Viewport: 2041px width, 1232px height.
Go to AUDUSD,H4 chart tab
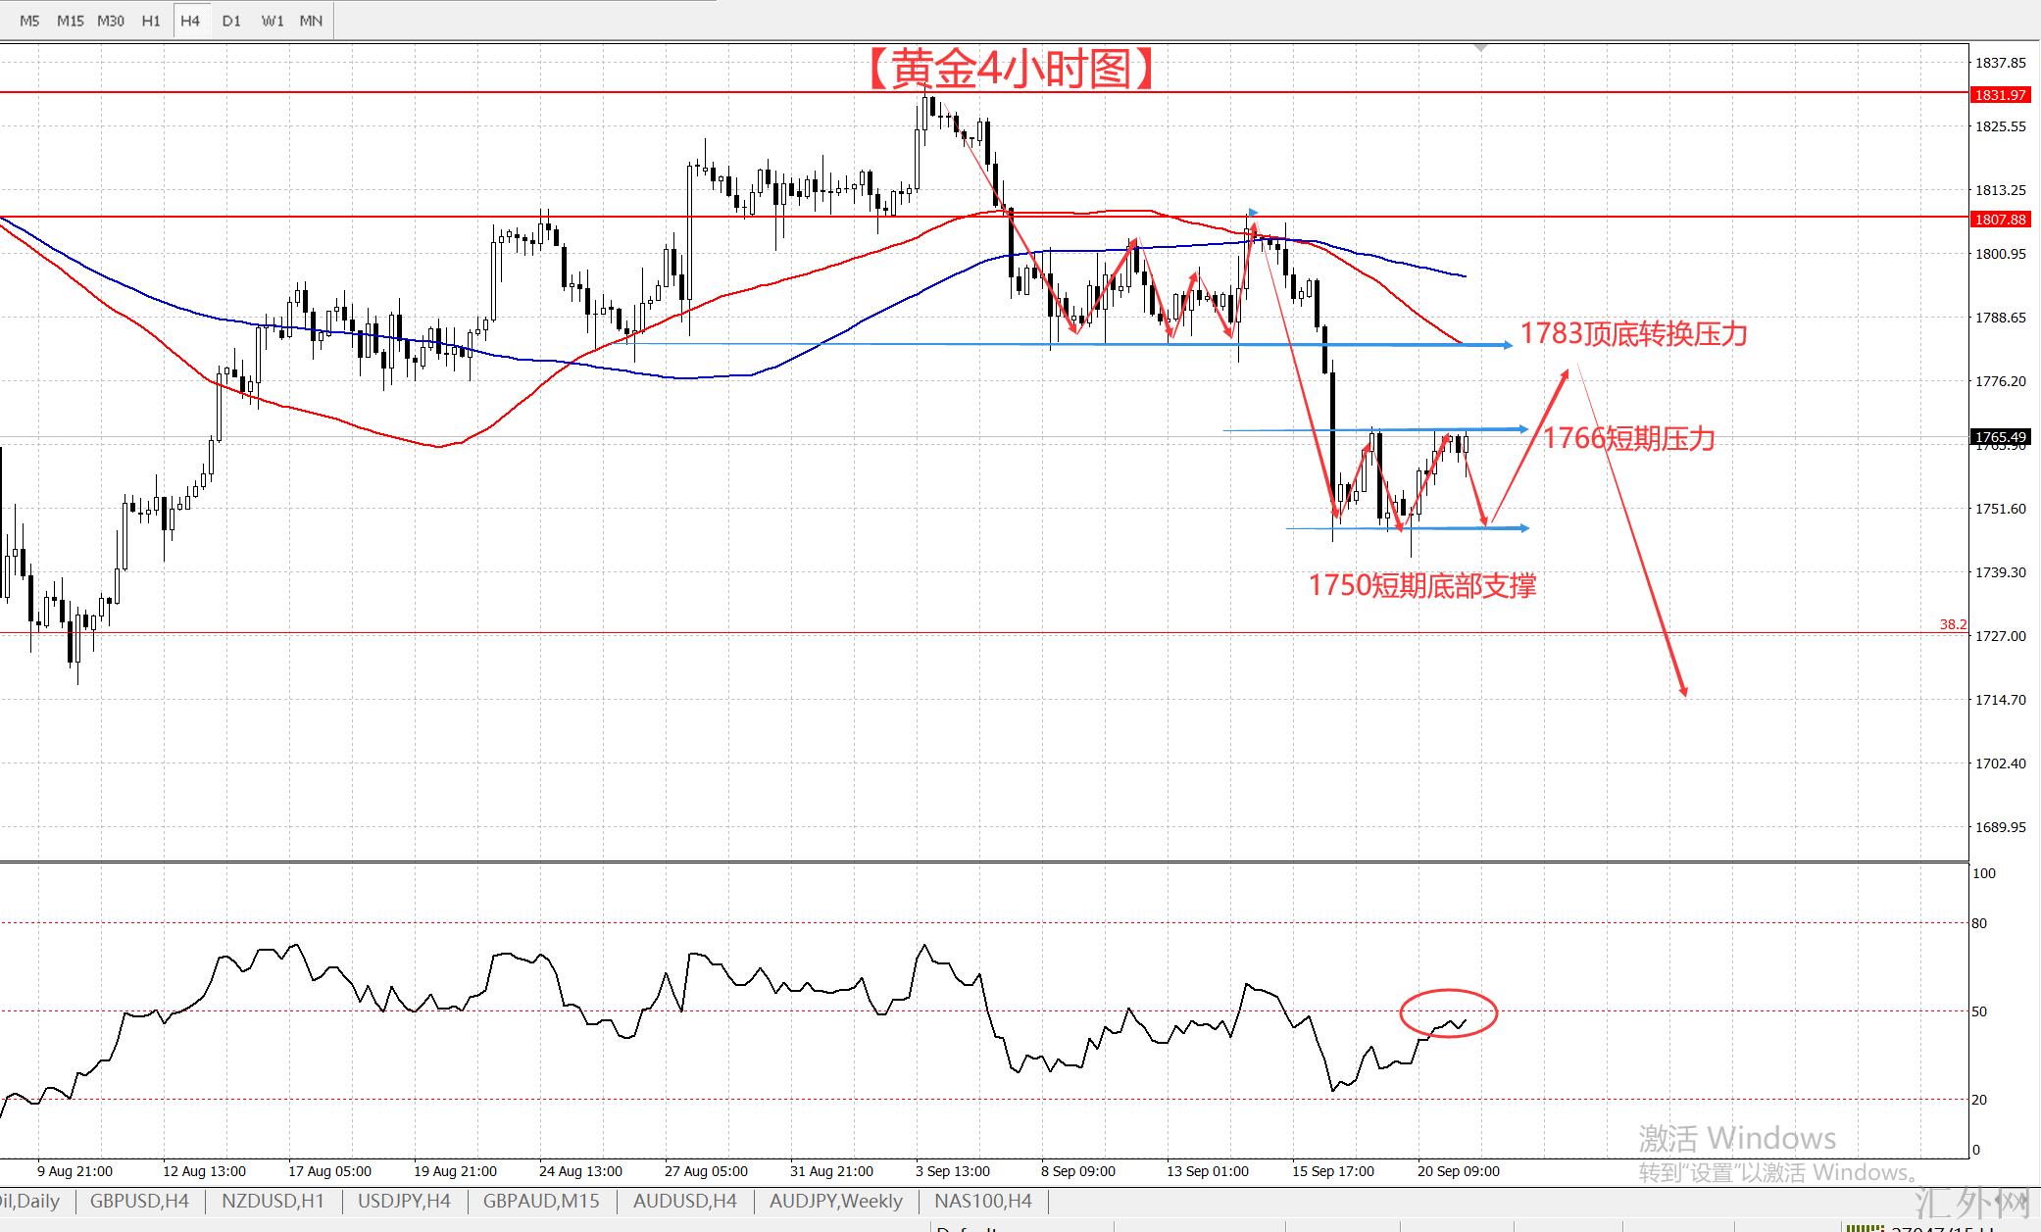684,1201
